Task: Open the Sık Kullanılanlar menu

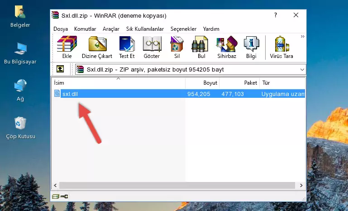Action: point(145,29)
